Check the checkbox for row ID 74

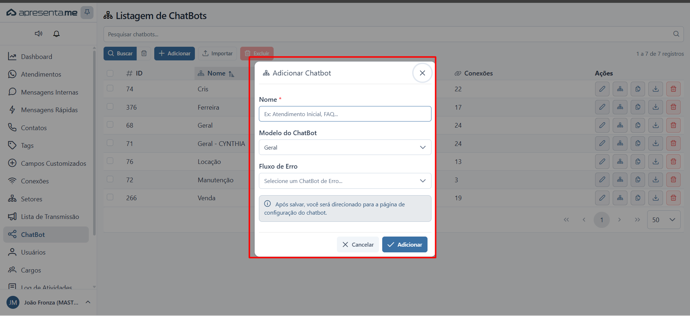110,88
